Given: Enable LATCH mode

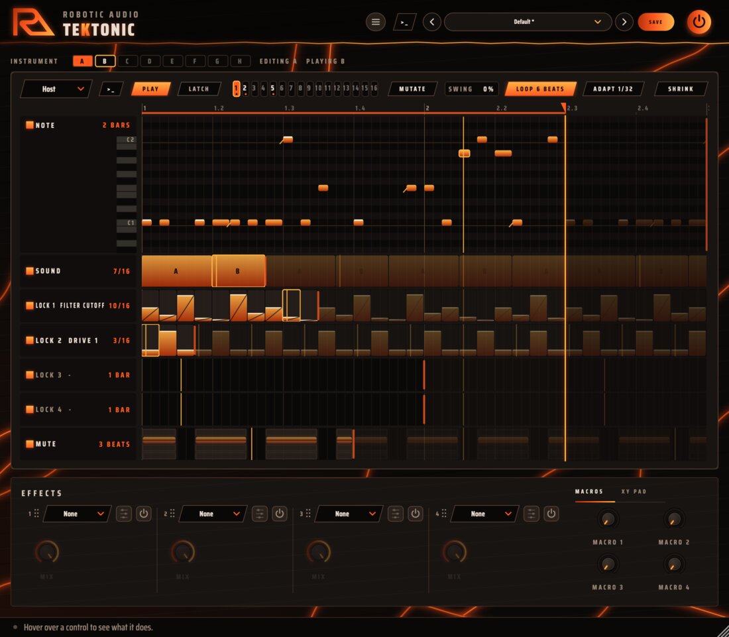Looking at the screenshot, I should [x=199, y=89].
